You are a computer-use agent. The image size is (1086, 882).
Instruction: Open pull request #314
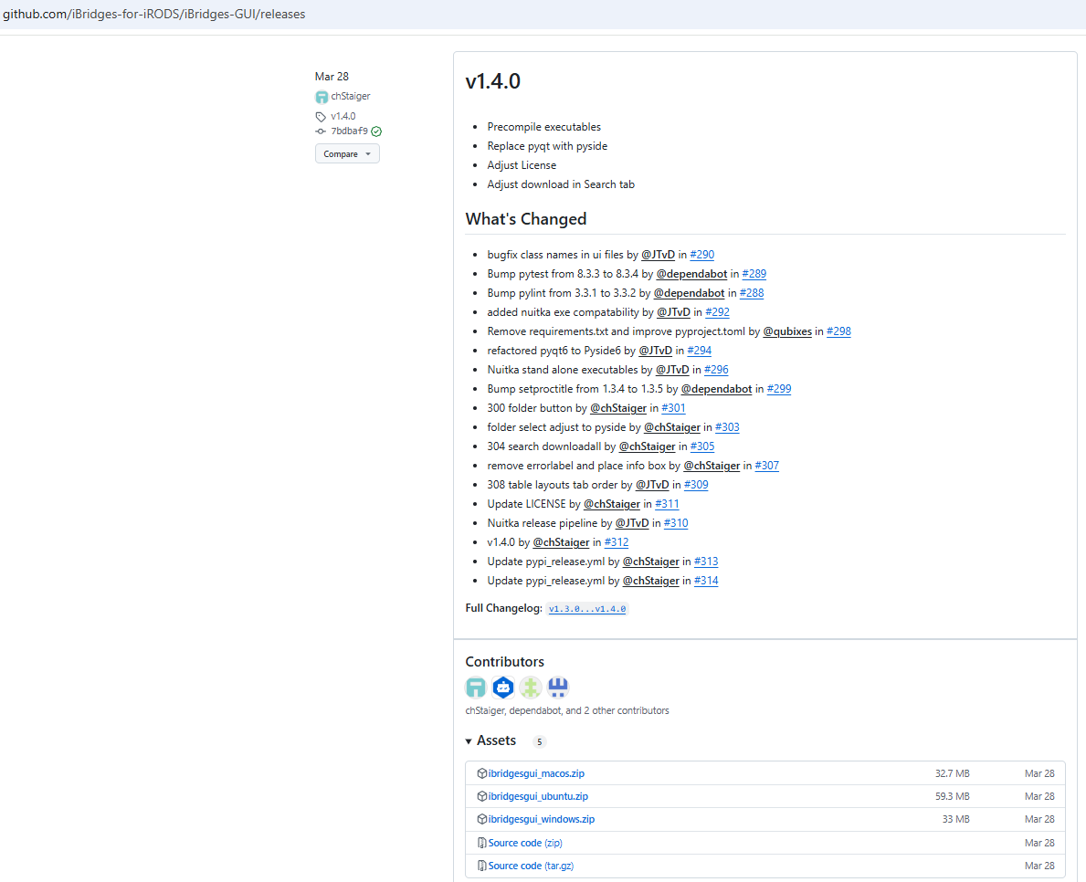click(x=706, y=581)
